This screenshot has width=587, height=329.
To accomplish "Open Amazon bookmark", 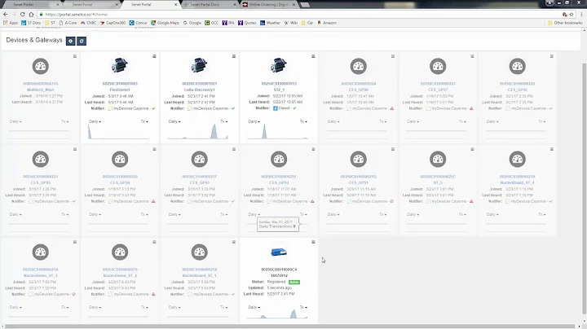I will pyautogui.click(x=327, y=23).
